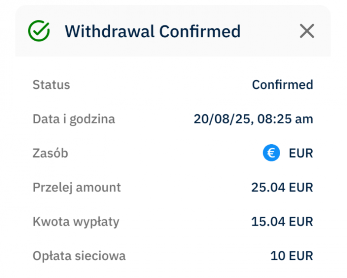
Task: Click the 25.04 EUR transfer value
Action: pos(282,187)
